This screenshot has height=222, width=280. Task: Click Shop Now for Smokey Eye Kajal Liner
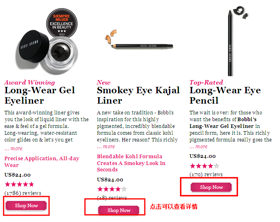[x=119, y=210]
